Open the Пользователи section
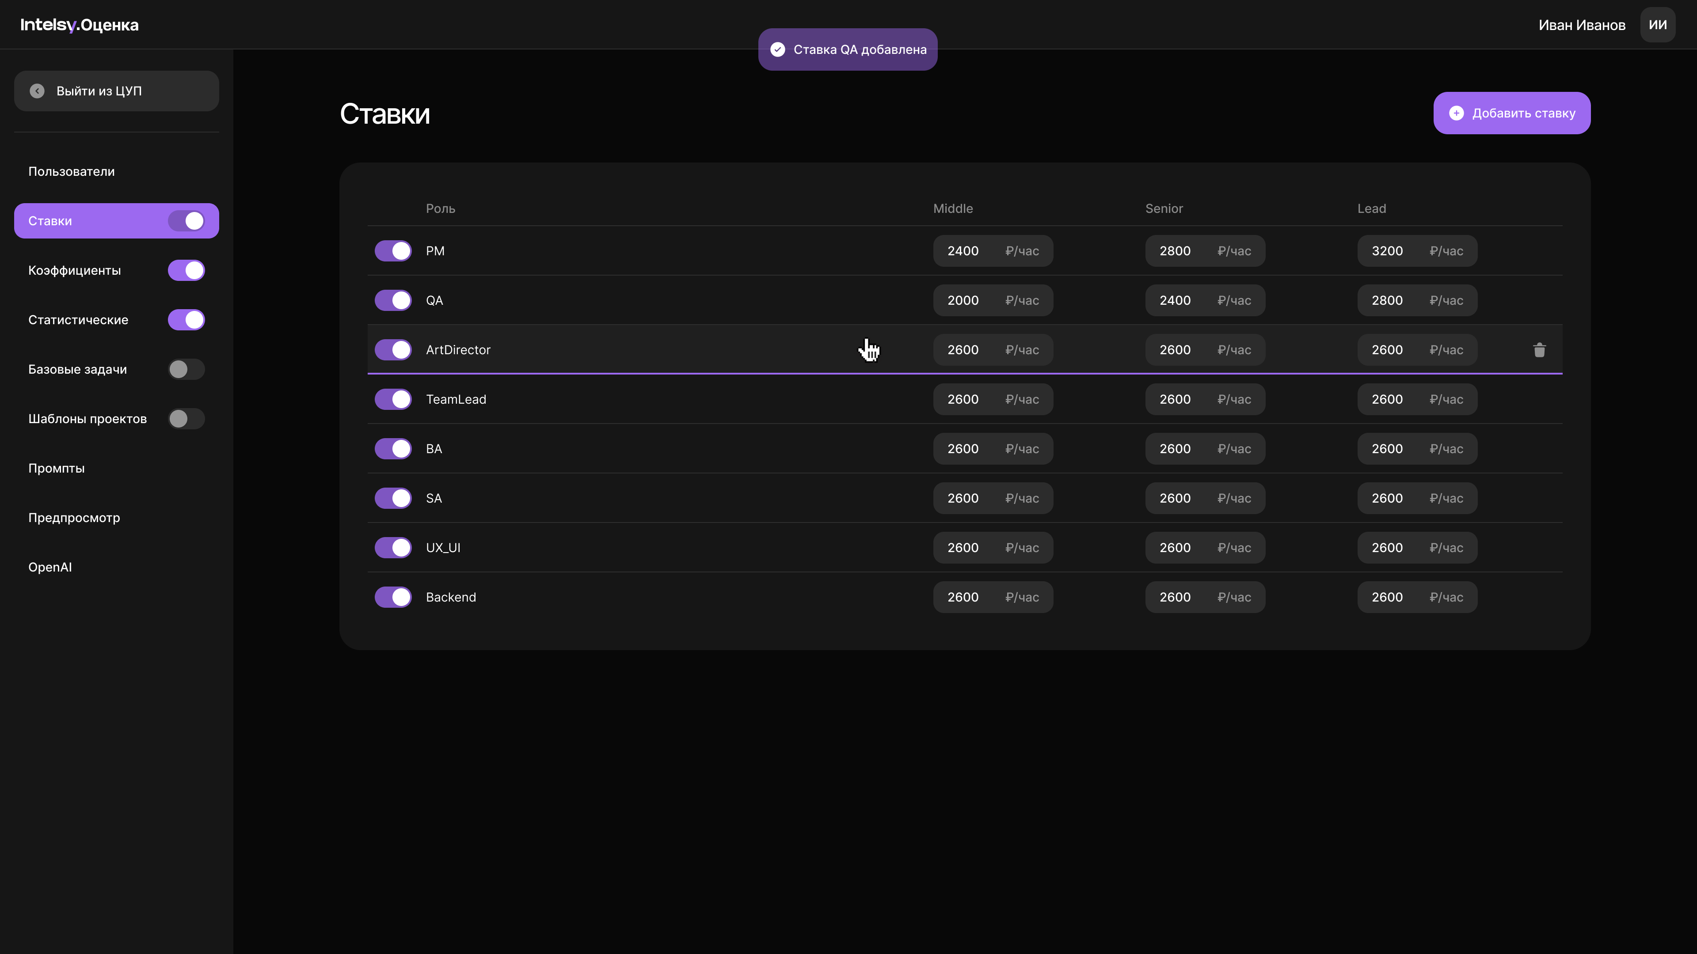 [x=71, y=171]
